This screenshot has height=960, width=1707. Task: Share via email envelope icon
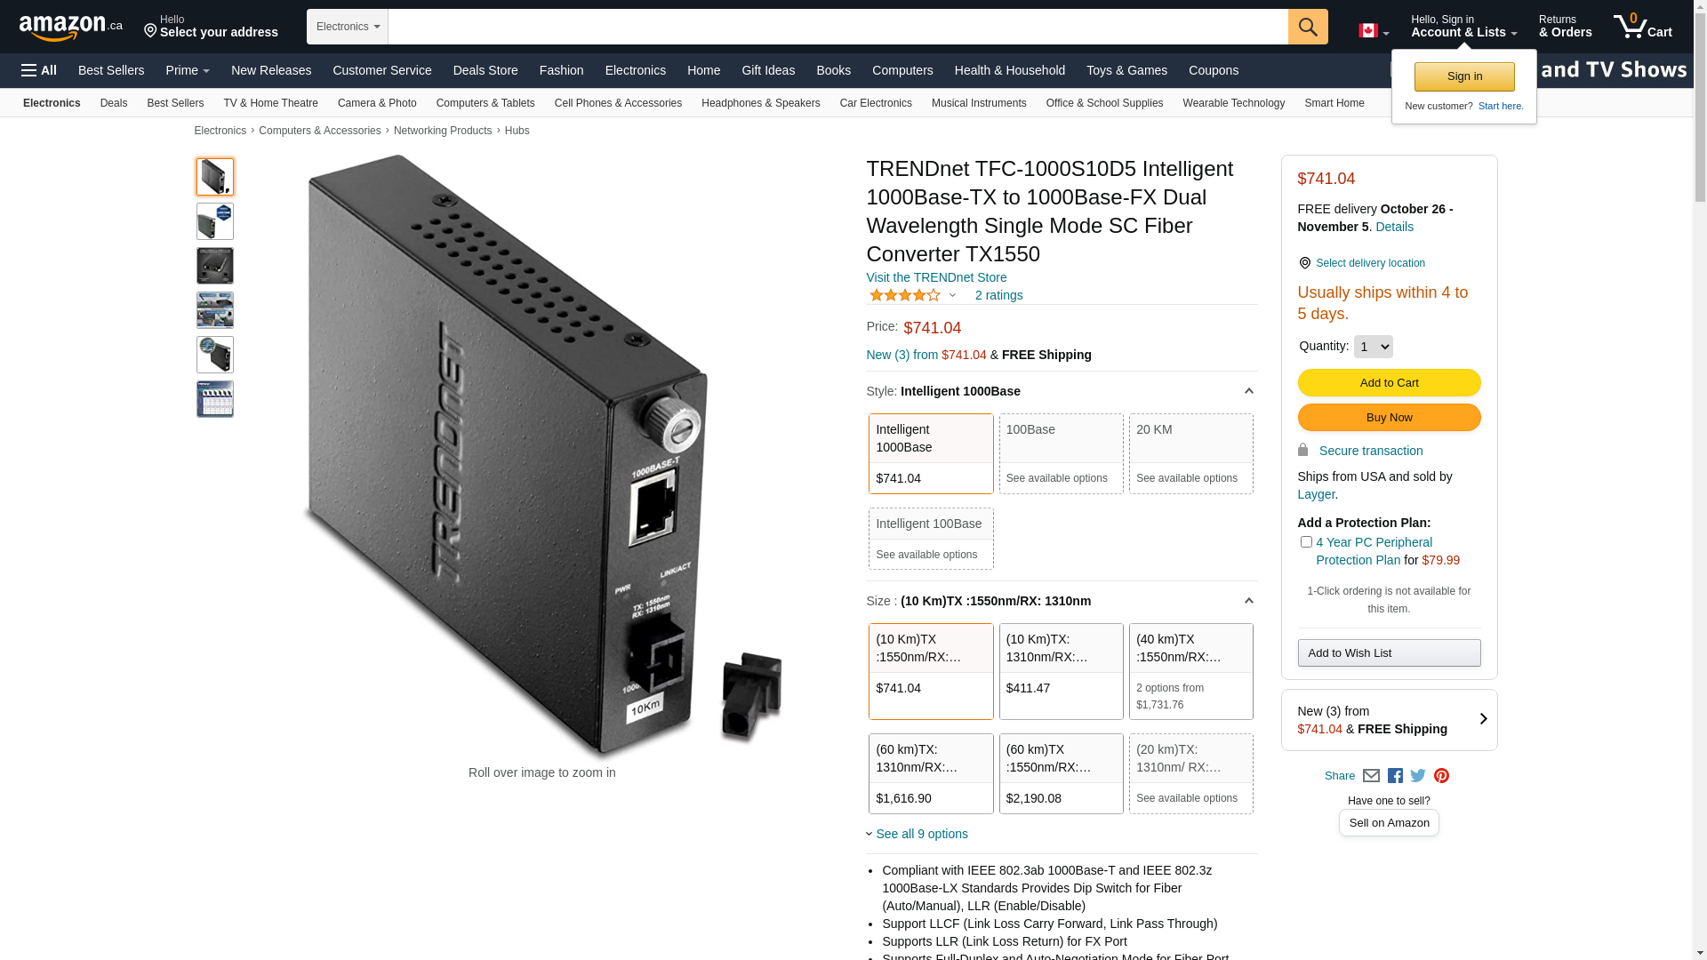pyautogui.click(x=1371, y=776)
